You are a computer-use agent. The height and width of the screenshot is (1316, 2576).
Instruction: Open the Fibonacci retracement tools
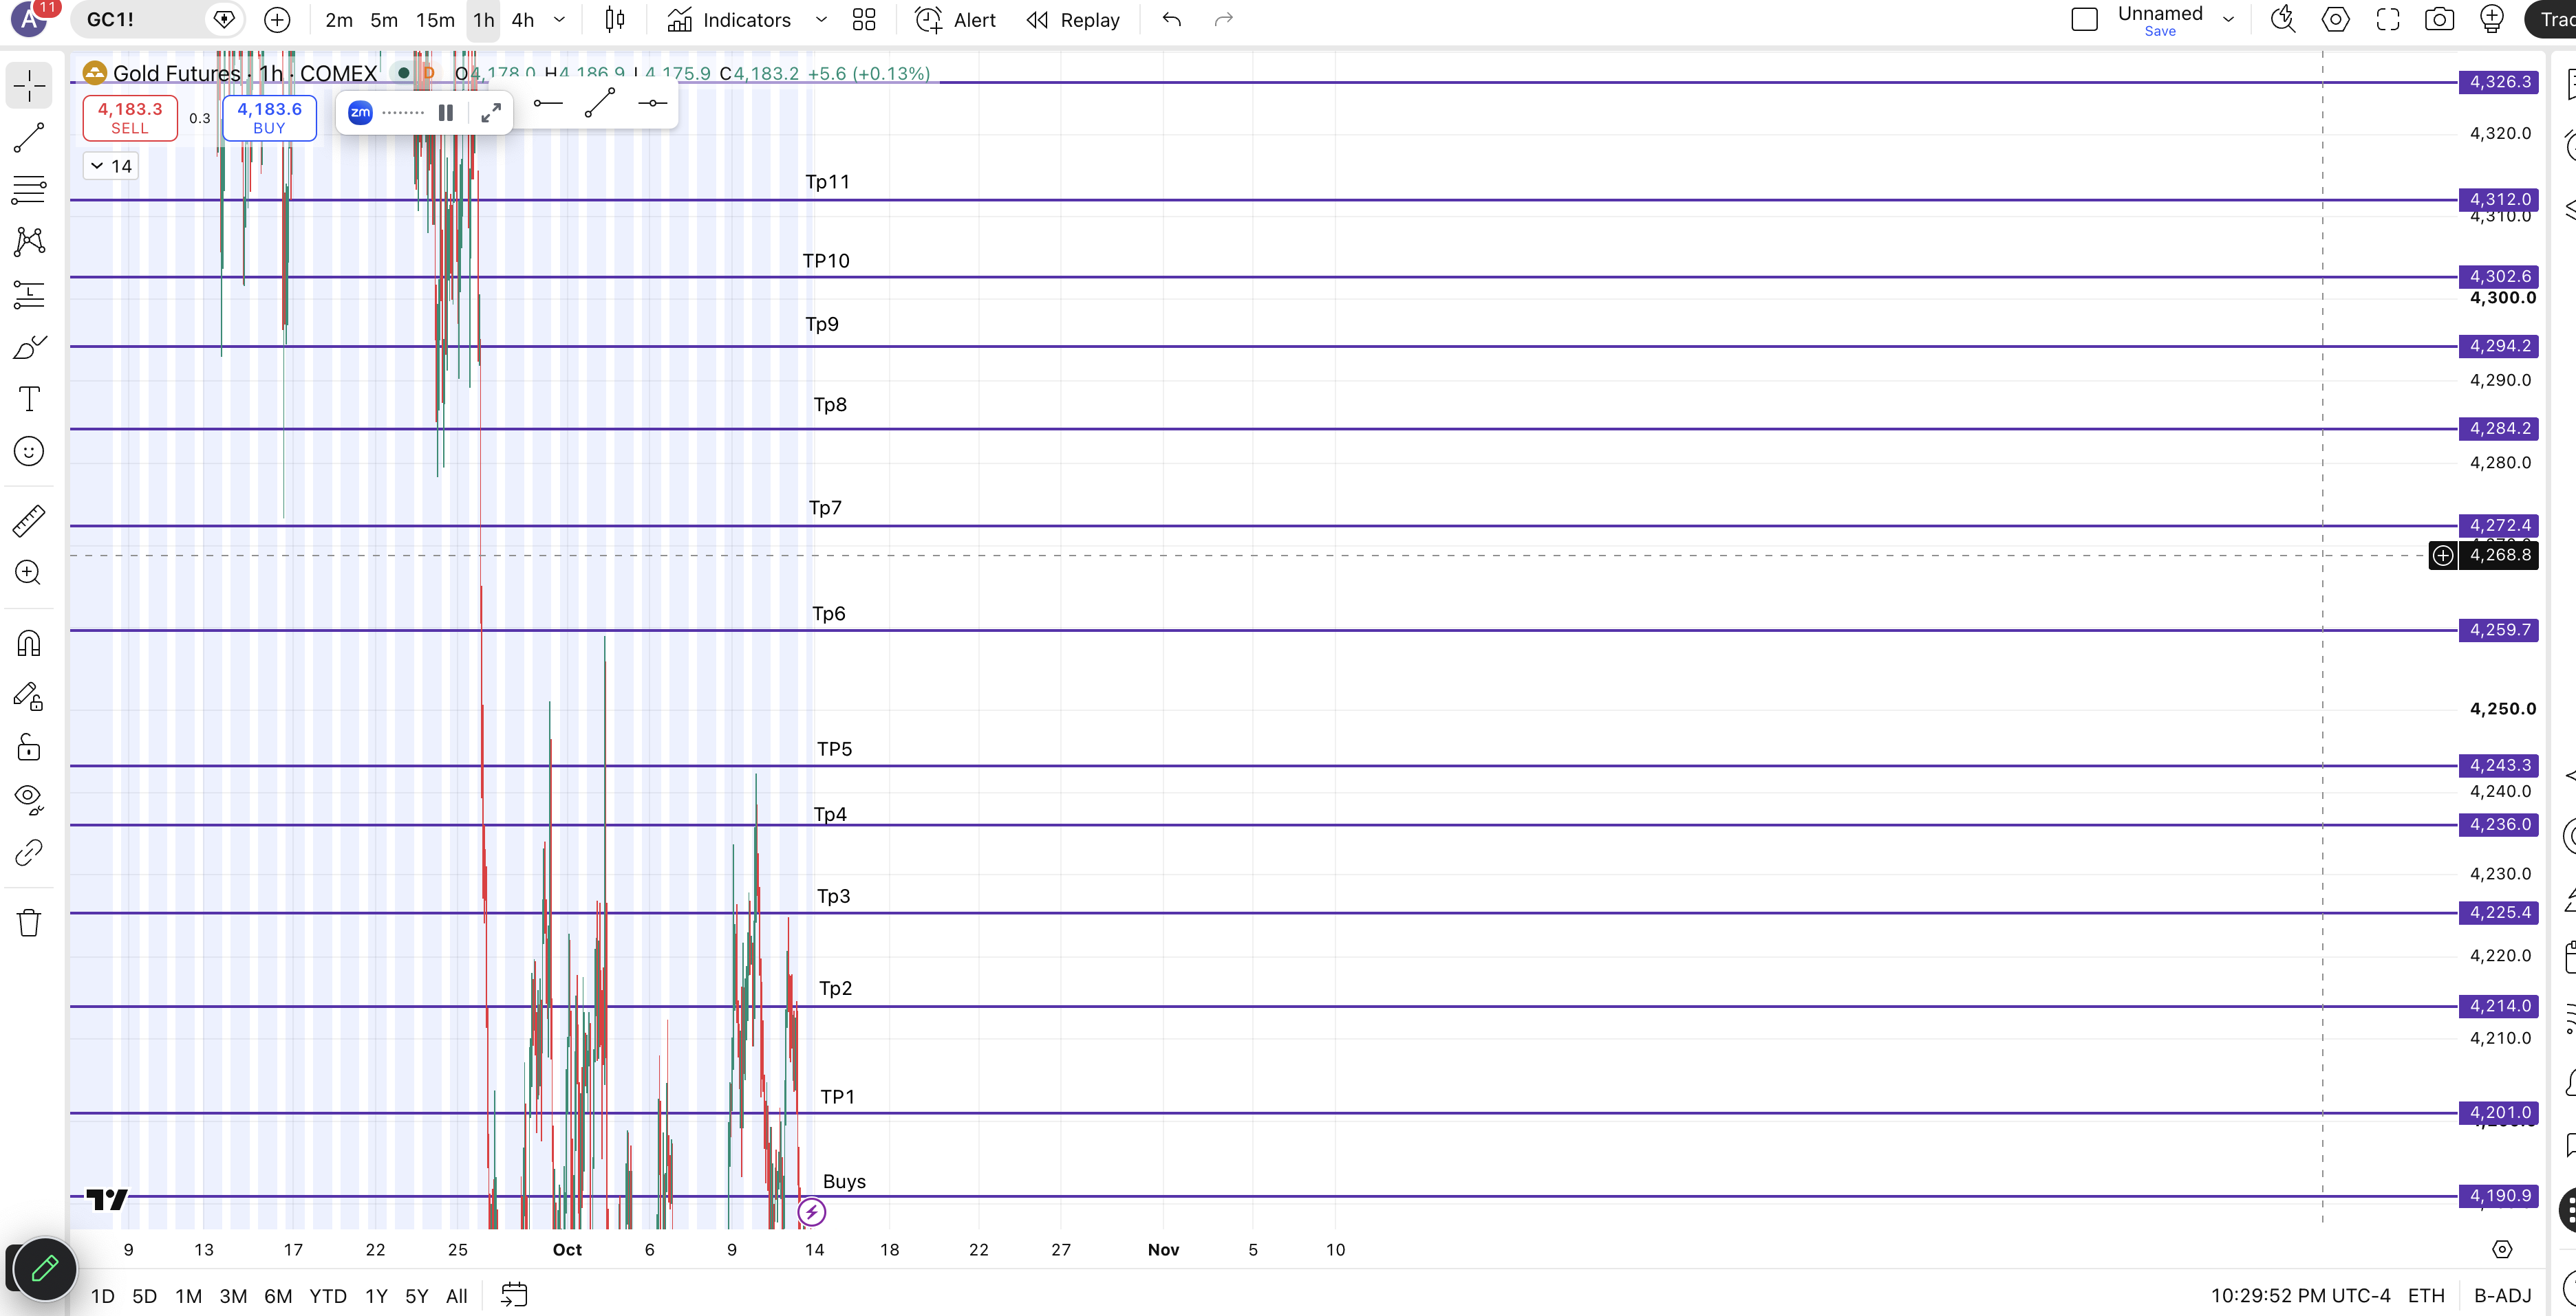tap(29, 190)
